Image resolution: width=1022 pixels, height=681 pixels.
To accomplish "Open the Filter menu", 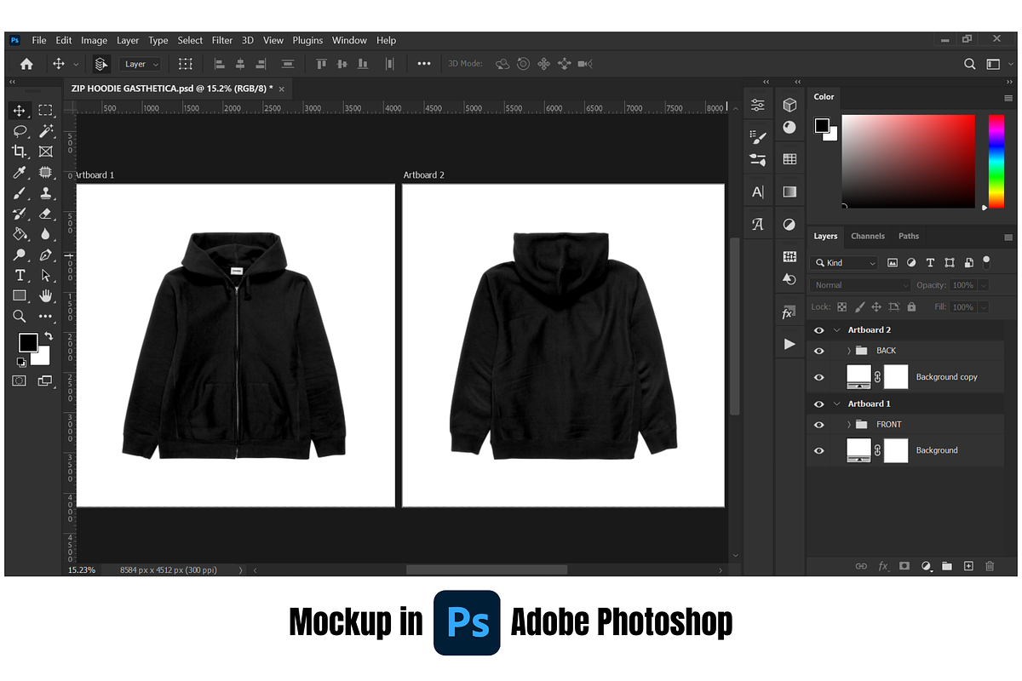I will [x=222, y=40].
